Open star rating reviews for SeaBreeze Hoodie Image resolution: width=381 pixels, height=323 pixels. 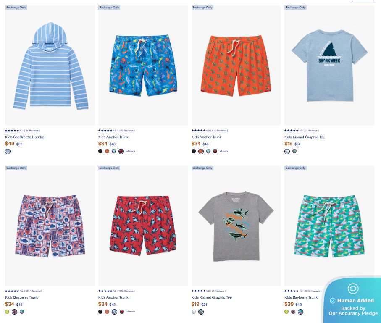22,131
